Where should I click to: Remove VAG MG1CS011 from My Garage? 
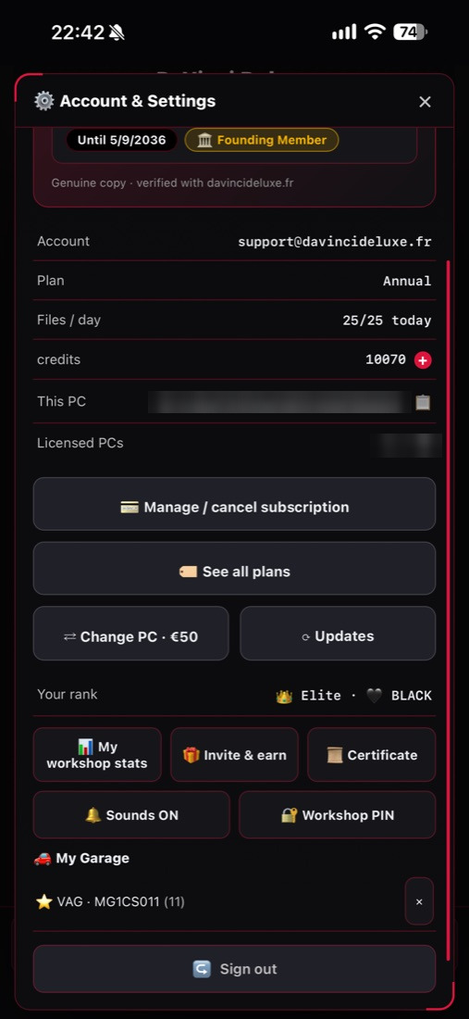click(x=419, y=901)
